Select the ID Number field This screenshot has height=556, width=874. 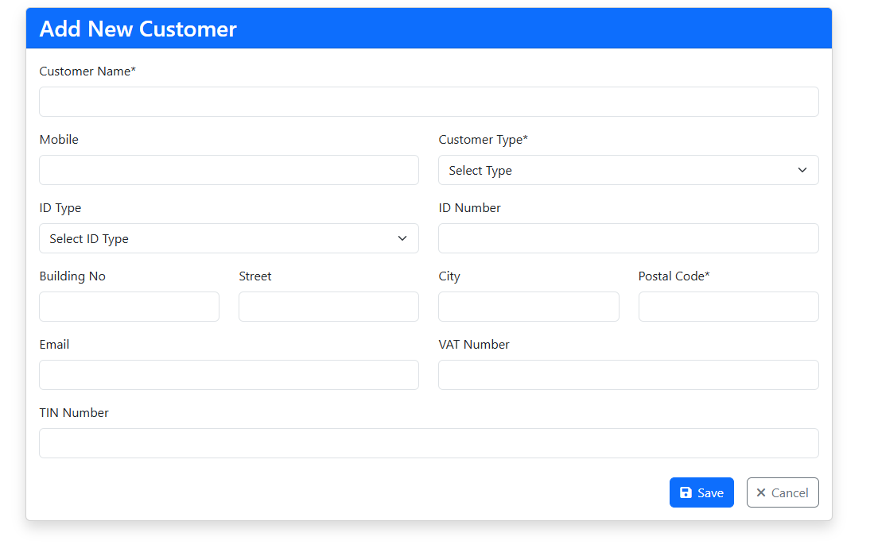click(x=628, y=238)
